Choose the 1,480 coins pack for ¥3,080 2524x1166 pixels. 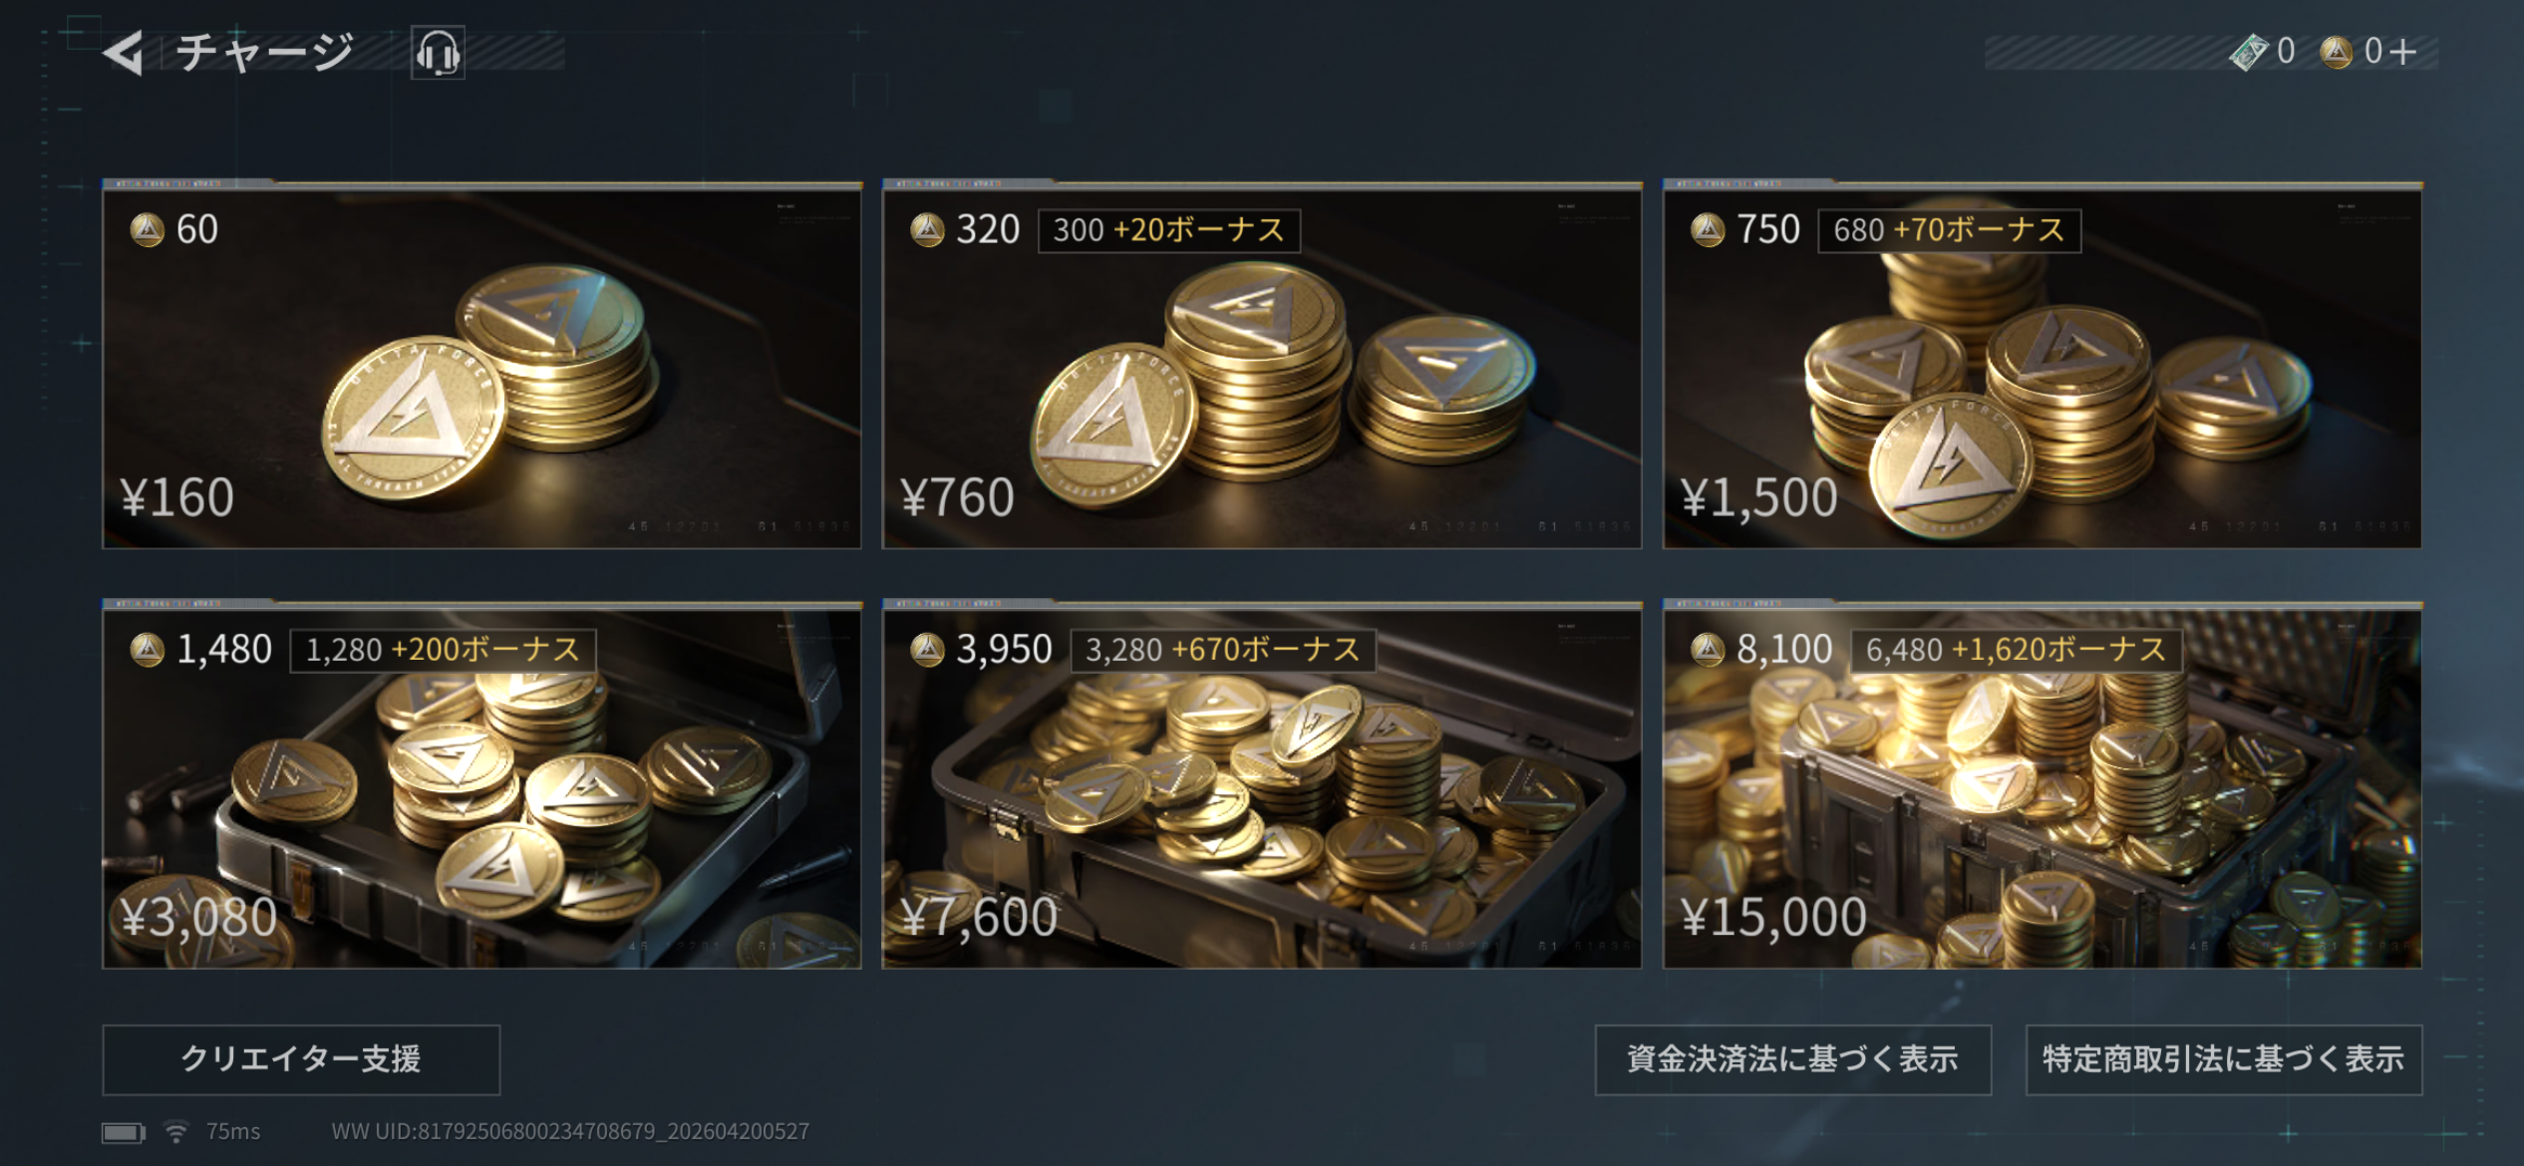481,785
